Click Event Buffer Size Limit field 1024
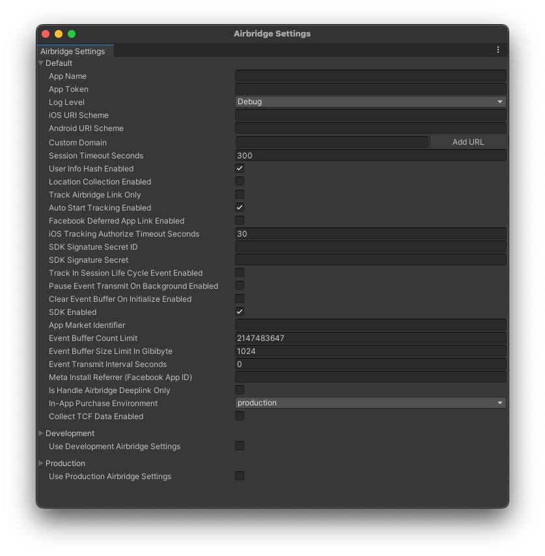The height and width of the screenshot is (556, 545). click(x=370, y=351)
